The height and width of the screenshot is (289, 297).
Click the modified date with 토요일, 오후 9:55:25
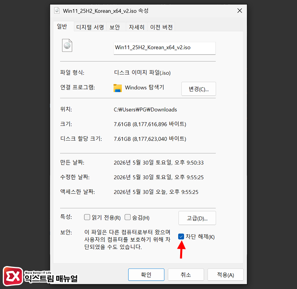pyautogui.click(x=158, y=177)
